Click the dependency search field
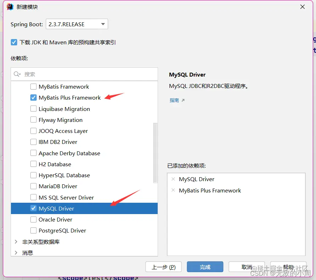Screen dimensions: 316x280 tap(84, 74)
